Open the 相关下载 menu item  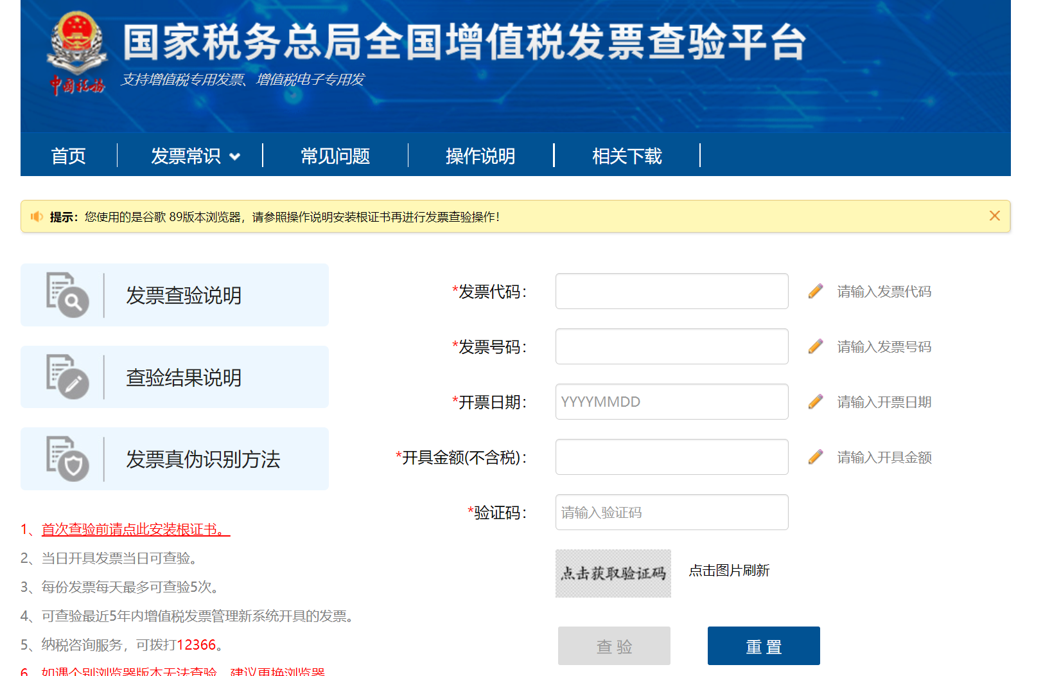point(627,156)
